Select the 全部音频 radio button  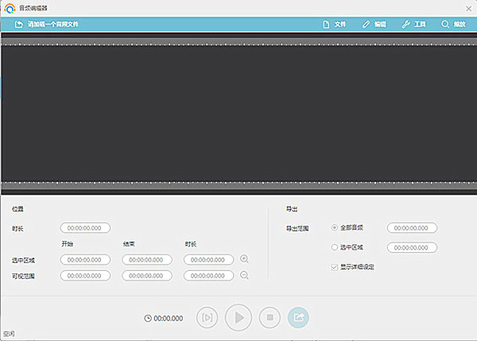coord(335,228)
